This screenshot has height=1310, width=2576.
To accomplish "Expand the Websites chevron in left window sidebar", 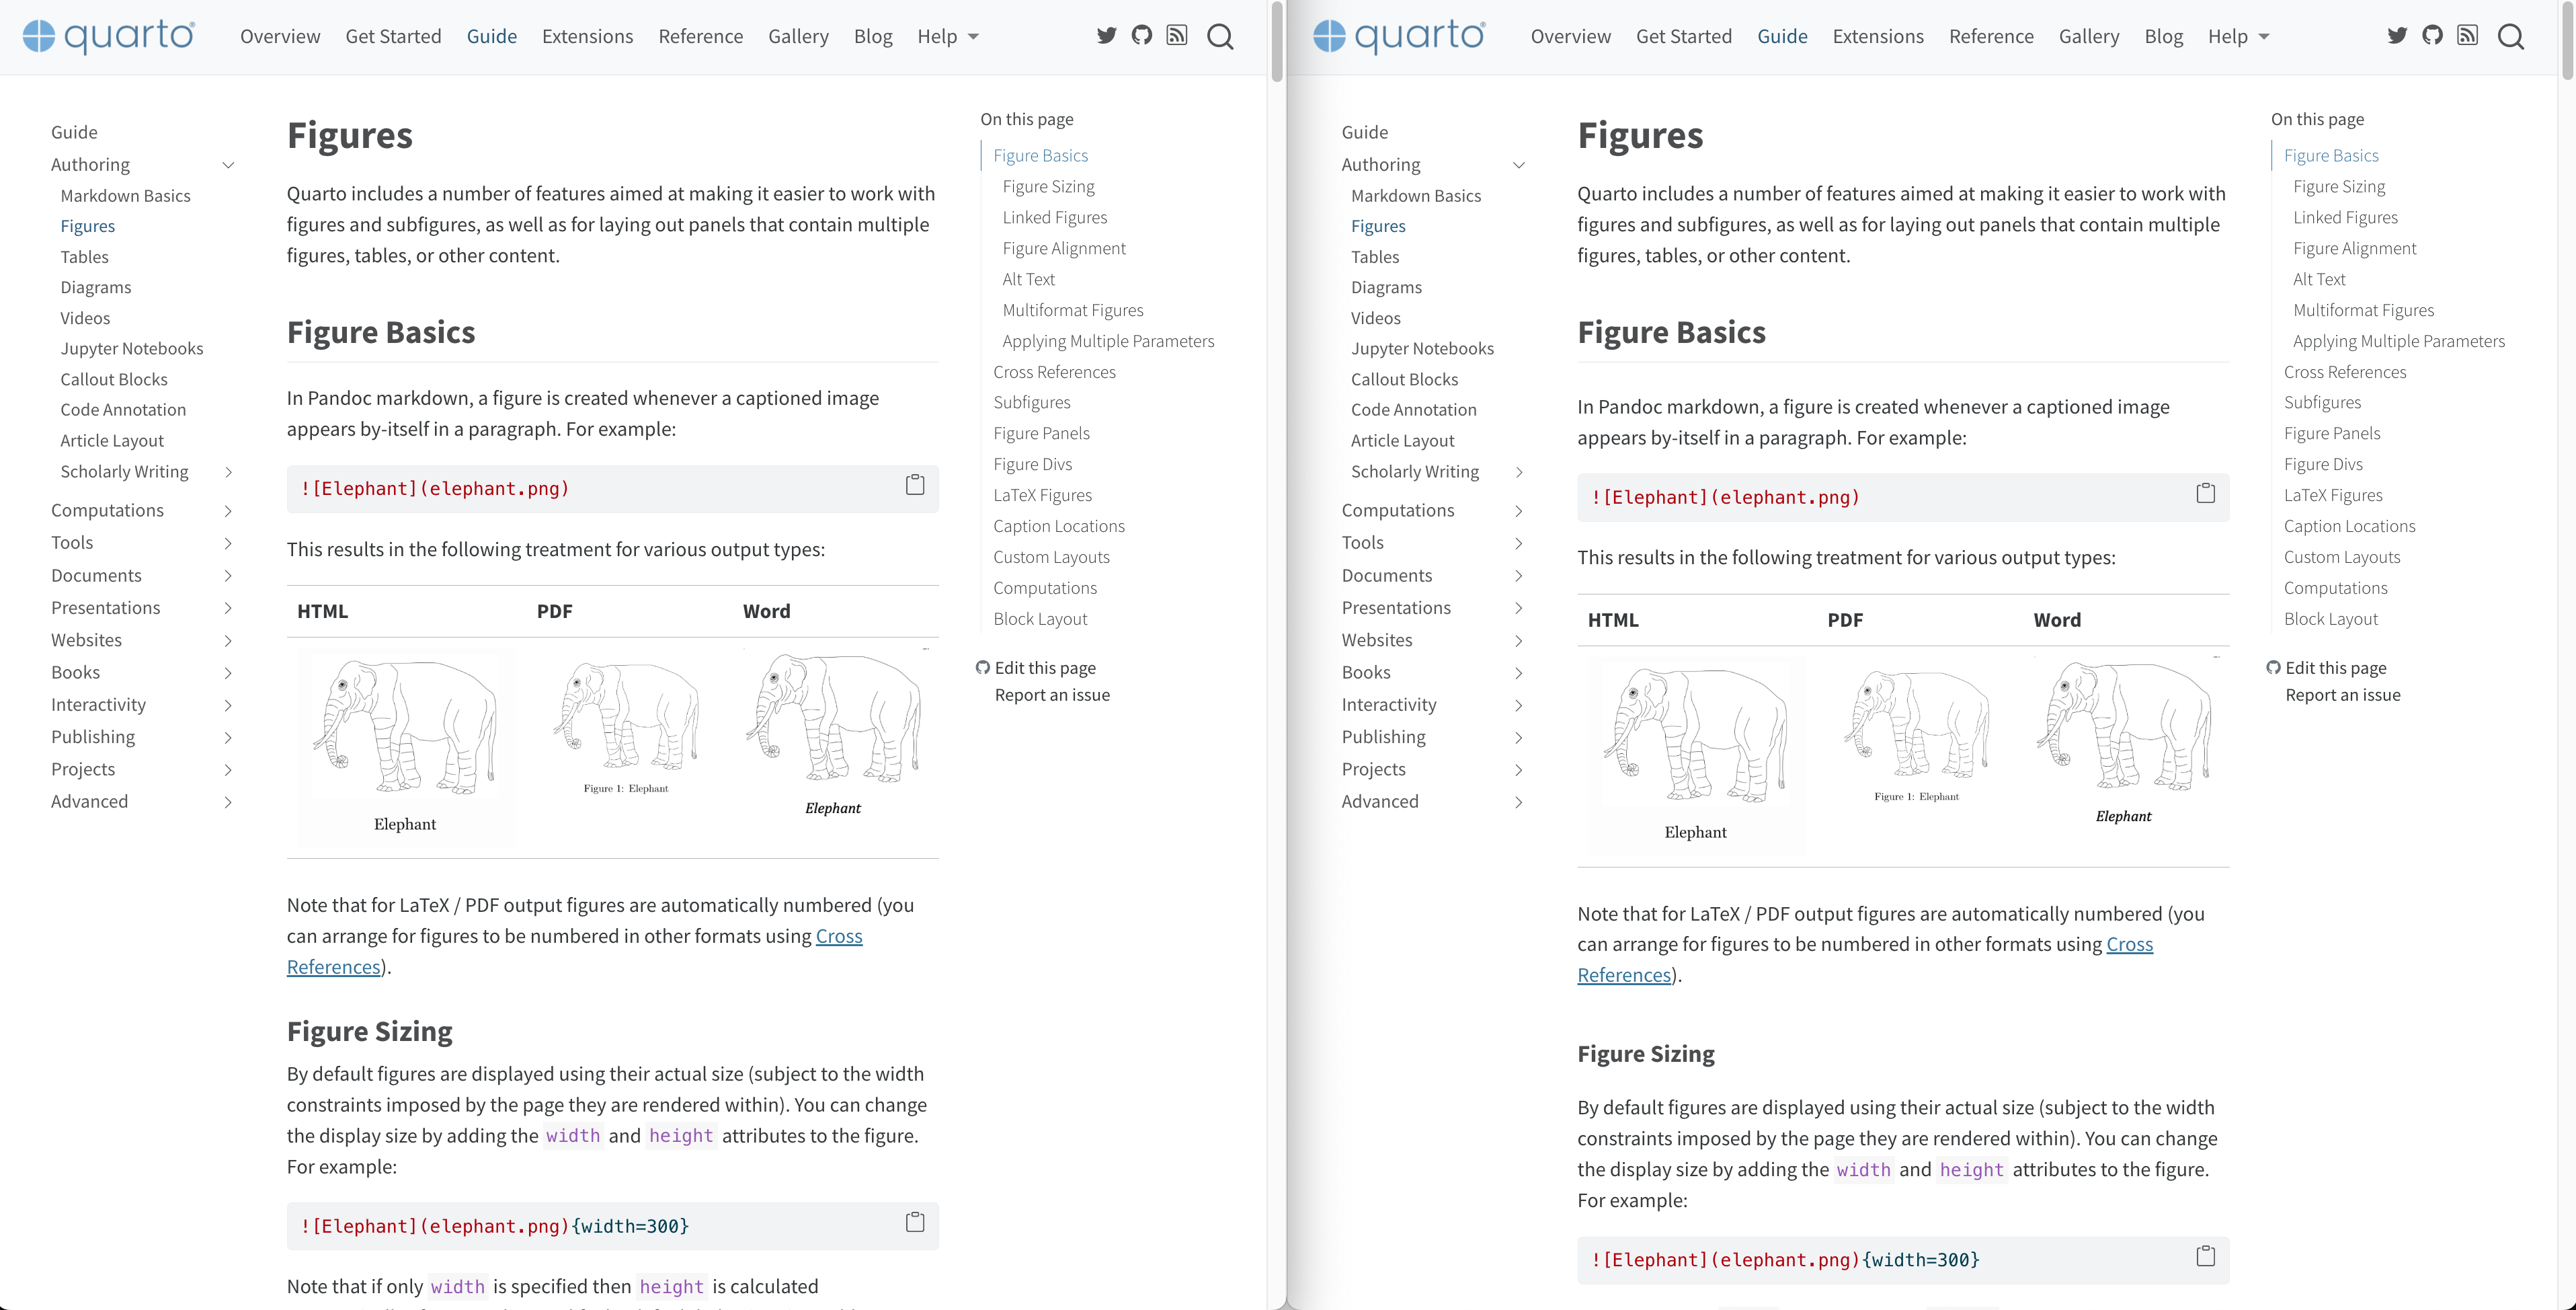I will 228,640.
